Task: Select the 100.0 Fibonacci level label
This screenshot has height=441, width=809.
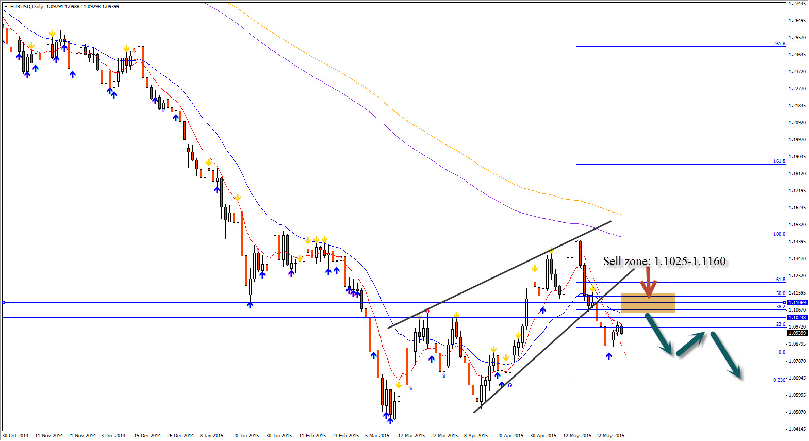Action: pyautogui.click(x=779, y=234)
